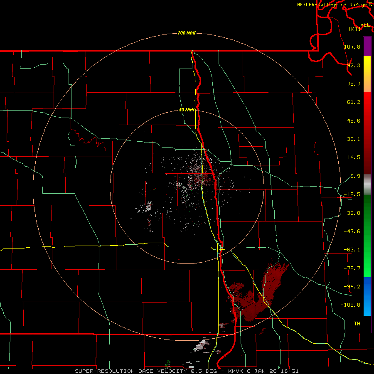Pick the gray near-zero segment of the color bar
The image size is (374, 374).
click(367, 185)
